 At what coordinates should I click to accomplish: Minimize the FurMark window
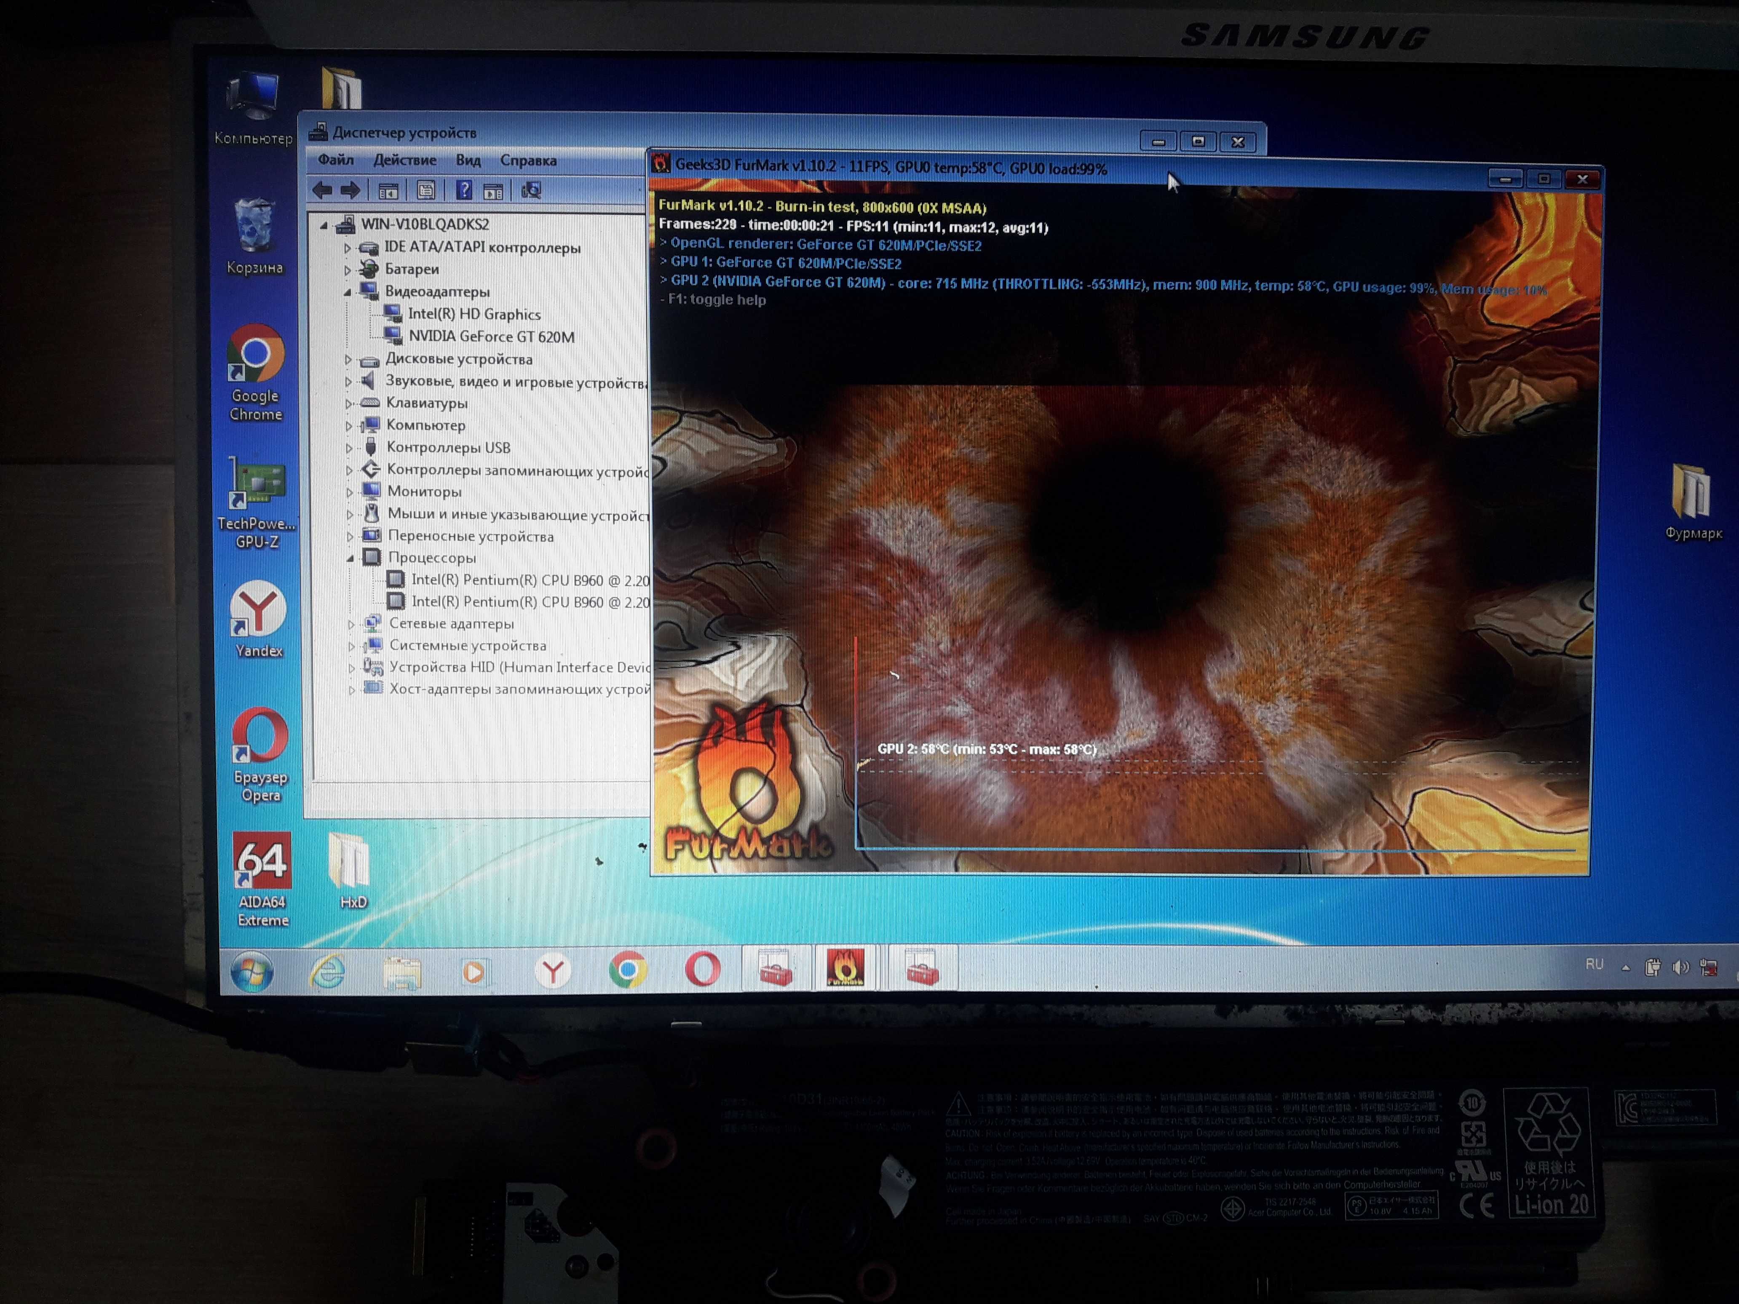1505,179
